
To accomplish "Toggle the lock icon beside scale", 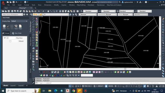I will pos(106,86).
